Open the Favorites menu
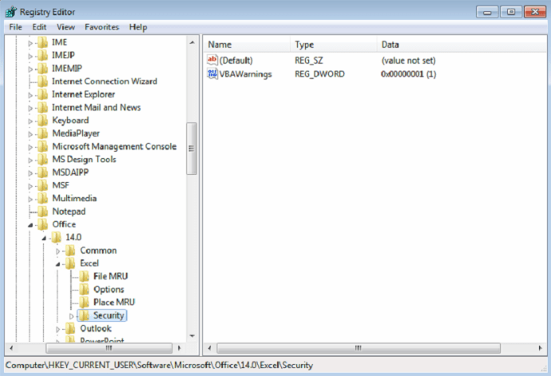The width and height of the screenshot is (551, 376). tap(101, 27)
